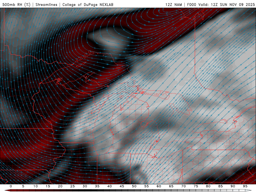The width and height of the screenshot is (256, 192).
Task: Click the '45' colorbar scale label
Action: pyautogui.click(x=122, y=186)
